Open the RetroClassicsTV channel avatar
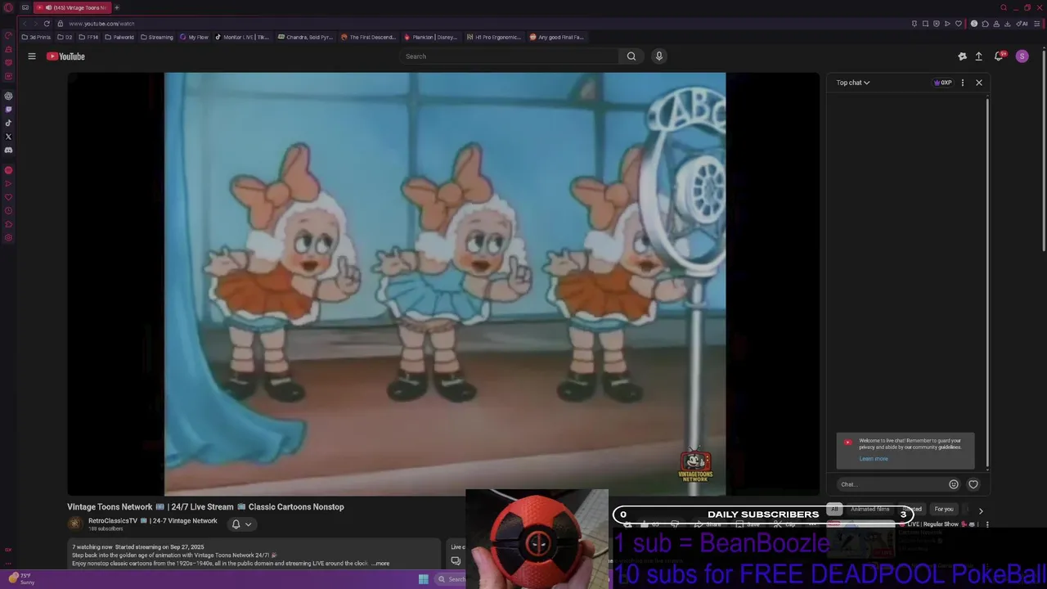 click(x=75, y=524)
